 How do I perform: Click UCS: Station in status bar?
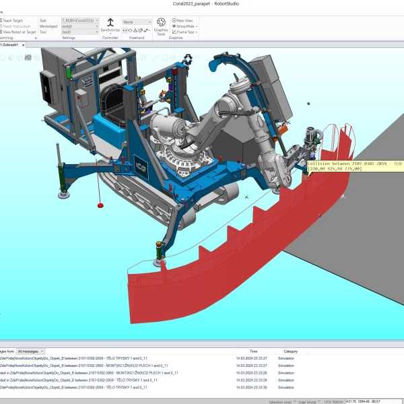pyautogui.click(x=333, y=402)
